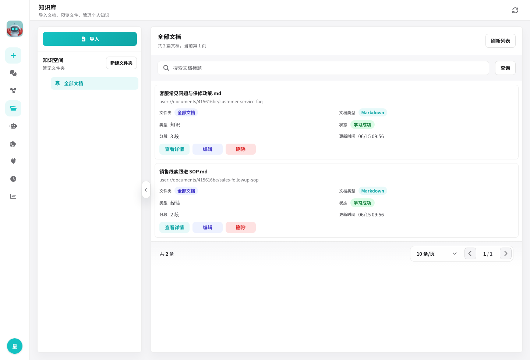View details of 客服常见问题与保修政策.md
This screenshot has width=530, height=360.
pyautogui.click(x=174, y=149)
